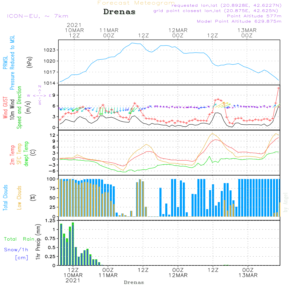The image size is (292, 292).
Task: Click the '1hr Precip (mm)' axis label
Action: pyautogui.click(x=38, y=242)
